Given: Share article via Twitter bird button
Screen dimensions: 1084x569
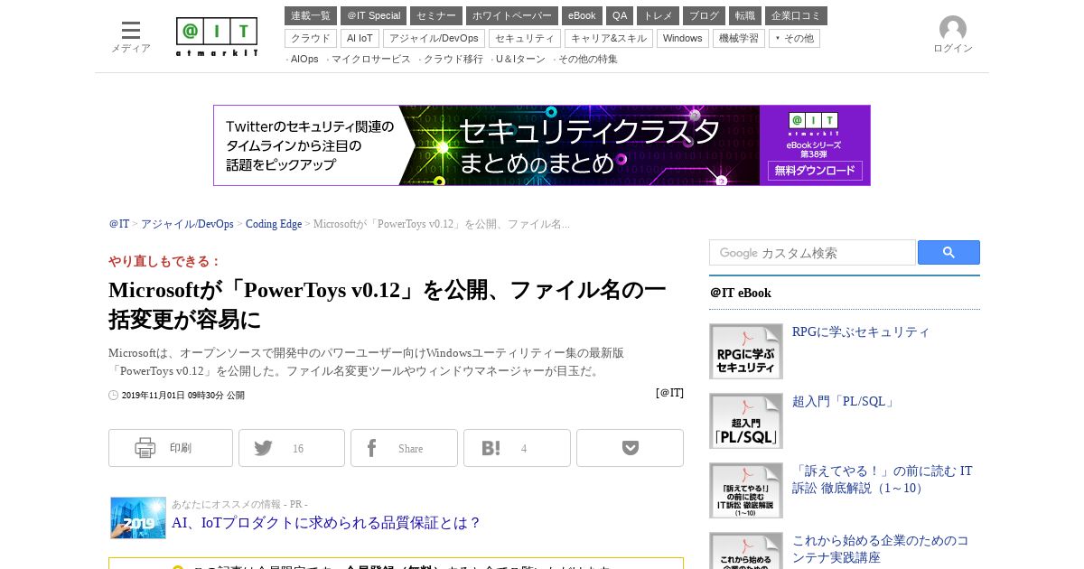Looking at the screenshot, I should [292, 448].
